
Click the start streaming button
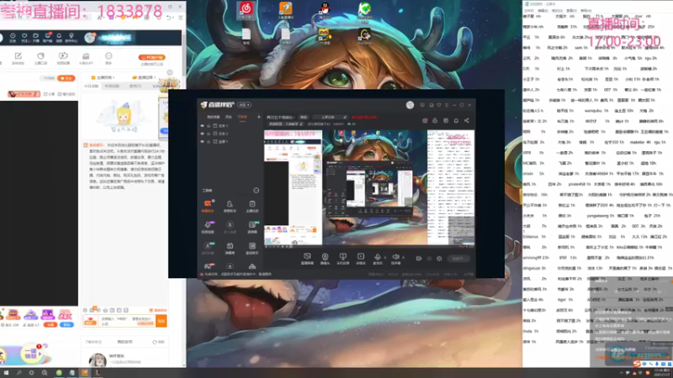458,259
